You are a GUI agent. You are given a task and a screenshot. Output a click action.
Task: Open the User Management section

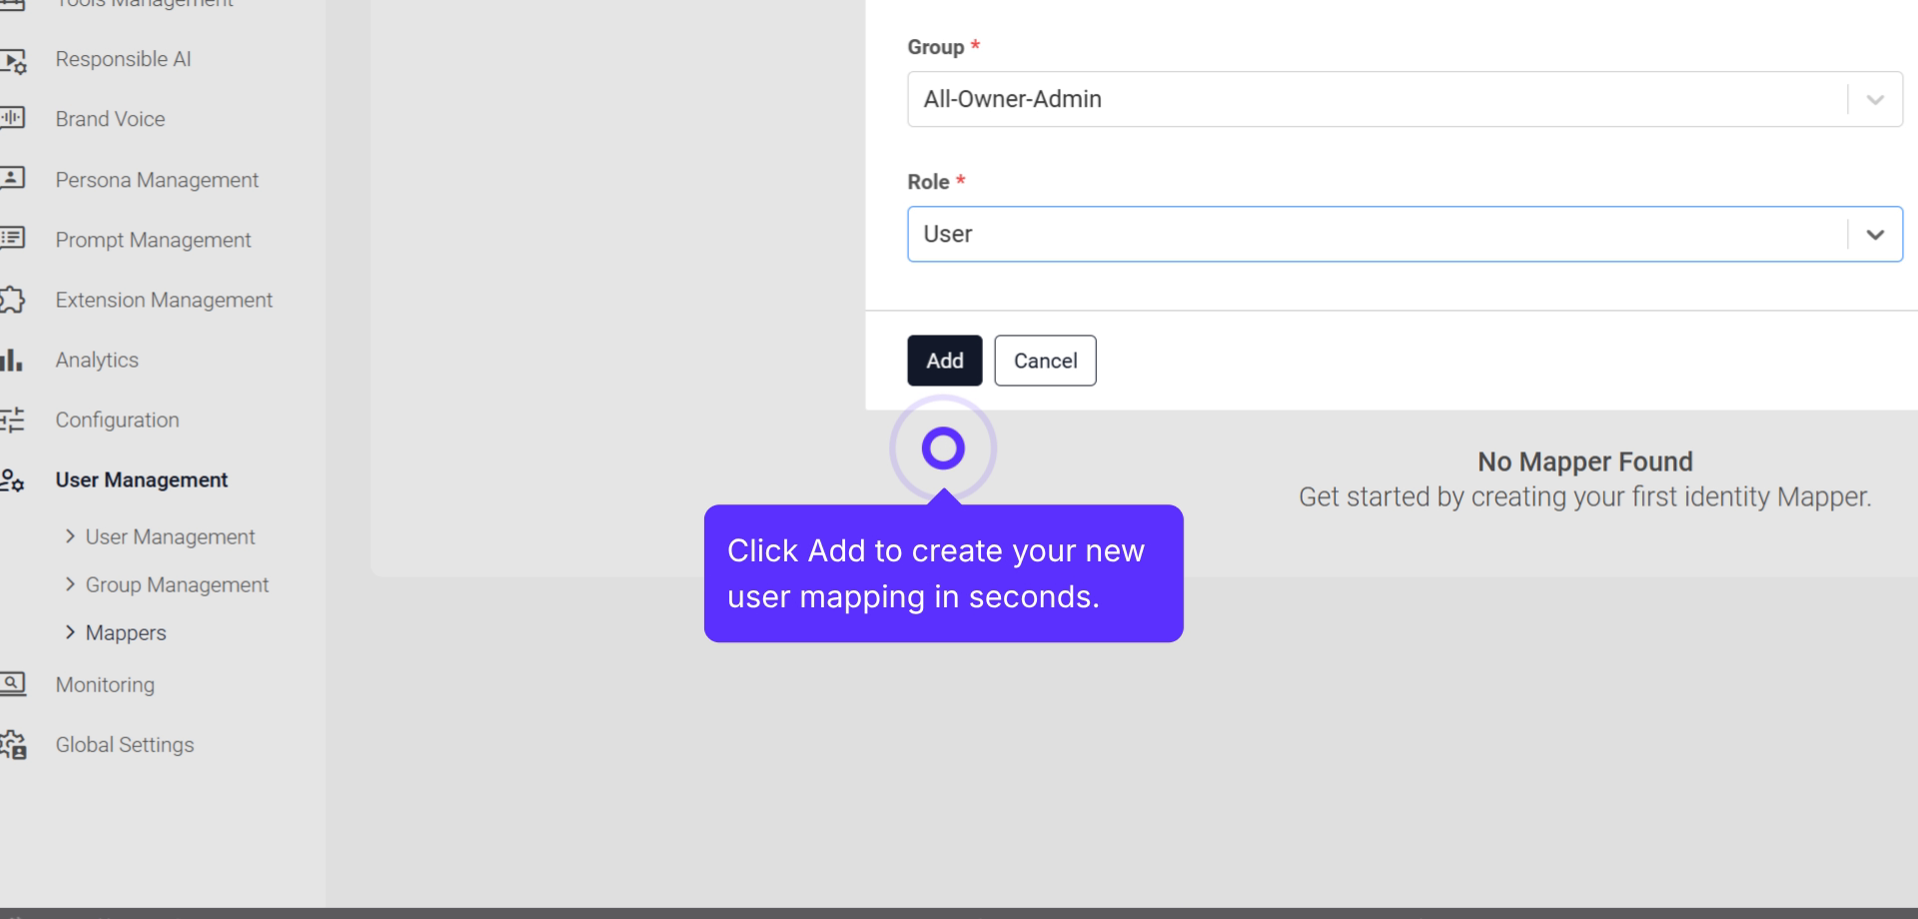point(141,479)
